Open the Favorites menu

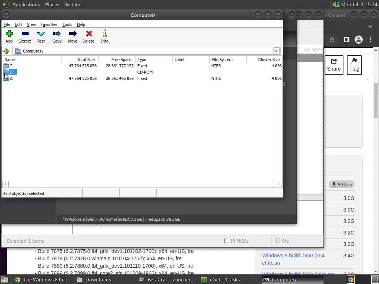pos(49,24)
